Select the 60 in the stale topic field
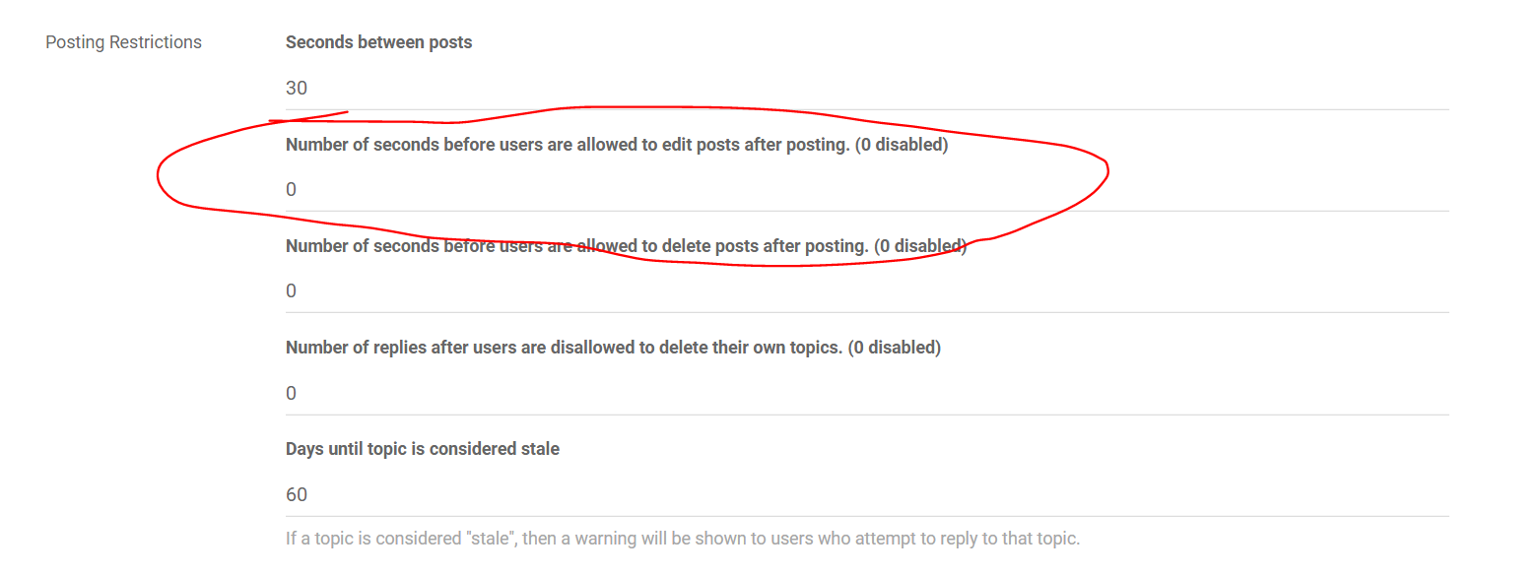The image size is (1540, 576). 297,493
